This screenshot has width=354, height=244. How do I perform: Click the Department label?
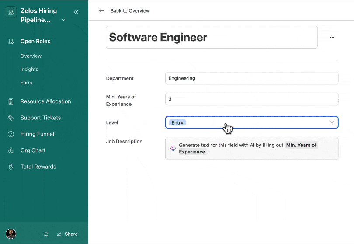point(120,78)
